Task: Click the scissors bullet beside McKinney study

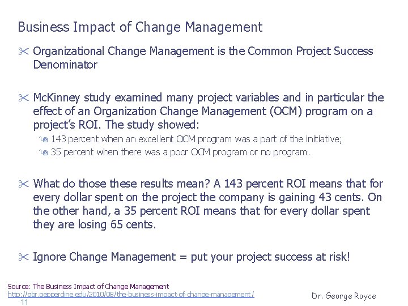Action: [x=23, y=98]
